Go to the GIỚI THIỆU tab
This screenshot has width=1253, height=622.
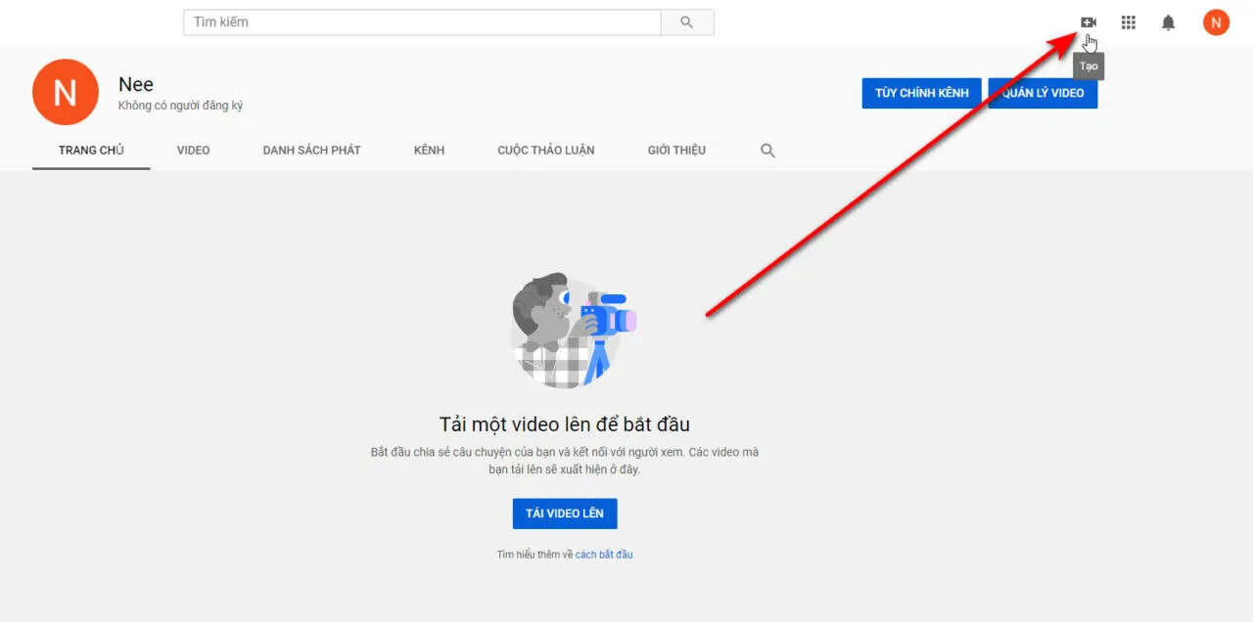click(x=676, y=150)
